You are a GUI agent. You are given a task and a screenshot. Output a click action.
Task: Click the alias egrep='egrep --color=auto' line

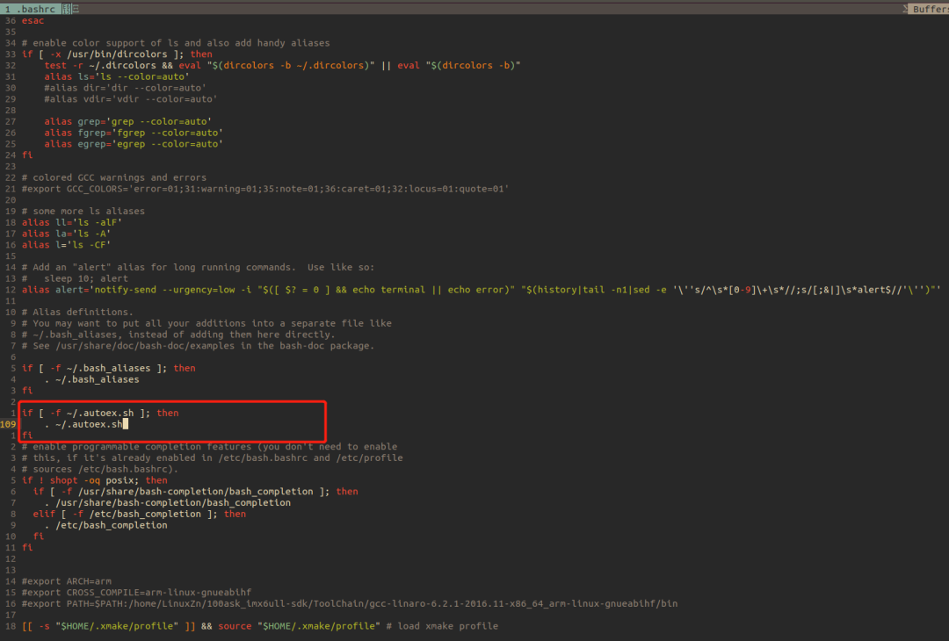(x=134, y=144)
